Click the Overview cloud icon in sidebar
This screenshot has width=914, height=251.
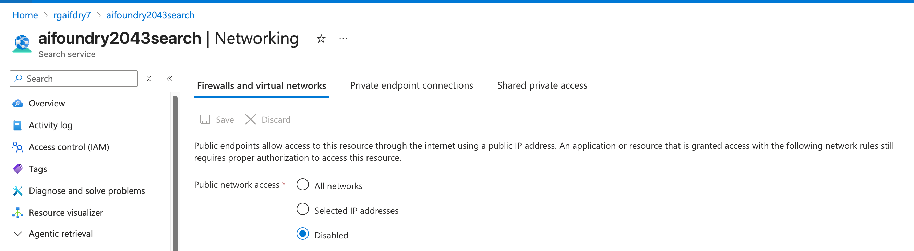pyautogui.click(x=18, y=103)
